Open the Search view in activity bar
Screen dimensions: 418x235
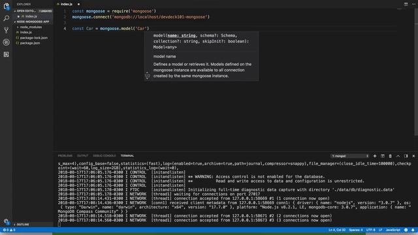6,18
